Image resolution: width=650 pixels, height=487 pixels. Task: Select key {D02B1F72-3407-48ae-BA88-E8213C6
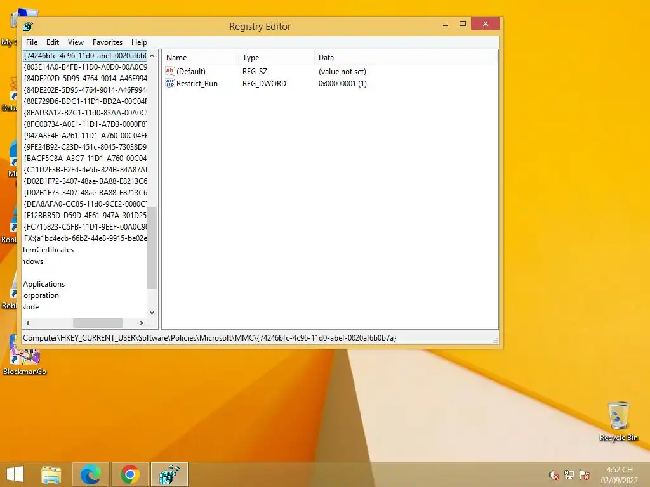tap(85, 181)
